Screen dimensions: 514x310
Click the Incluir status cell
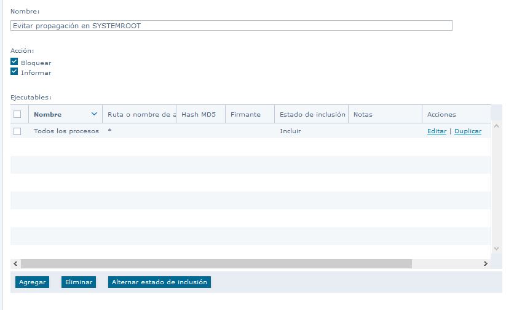tap(290, 131)
